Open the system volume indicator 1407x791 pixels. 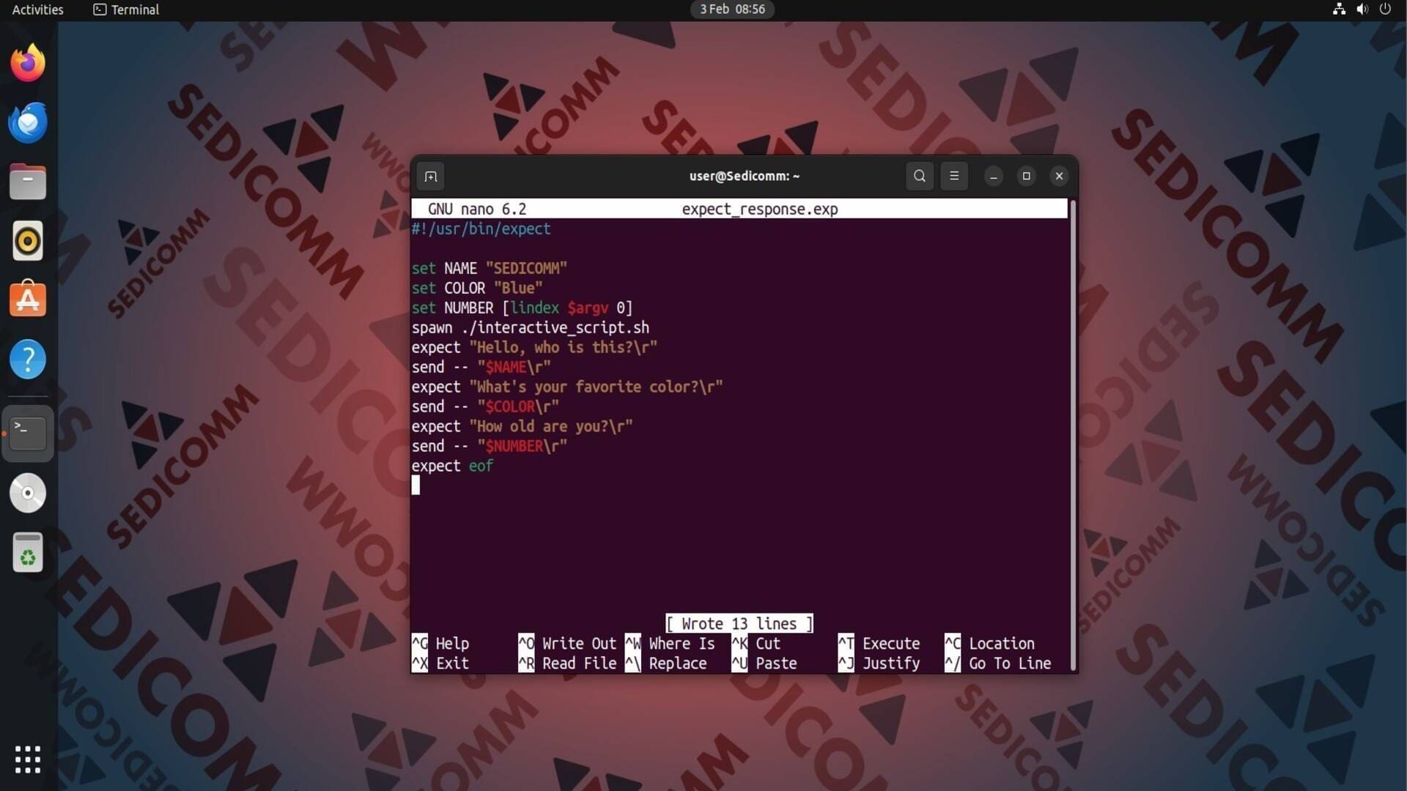click(x=1362, y=10)
